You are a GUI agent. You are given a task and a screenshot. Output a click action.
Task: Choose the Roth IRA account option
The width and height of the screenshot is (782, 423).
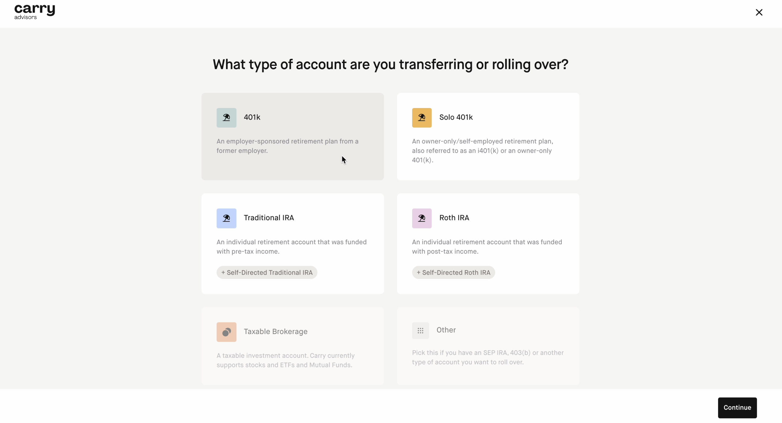pos(488,243)
